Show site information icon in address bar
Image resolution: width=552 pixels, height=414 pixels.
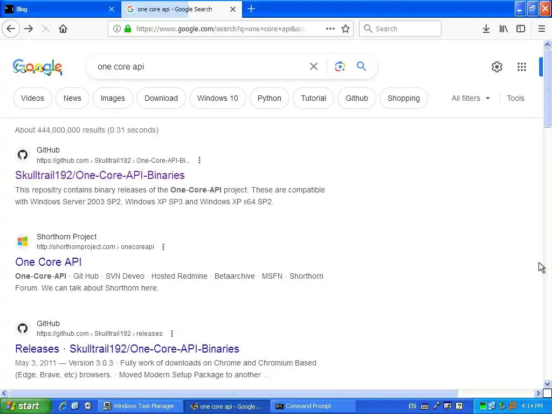pos(116,29)
